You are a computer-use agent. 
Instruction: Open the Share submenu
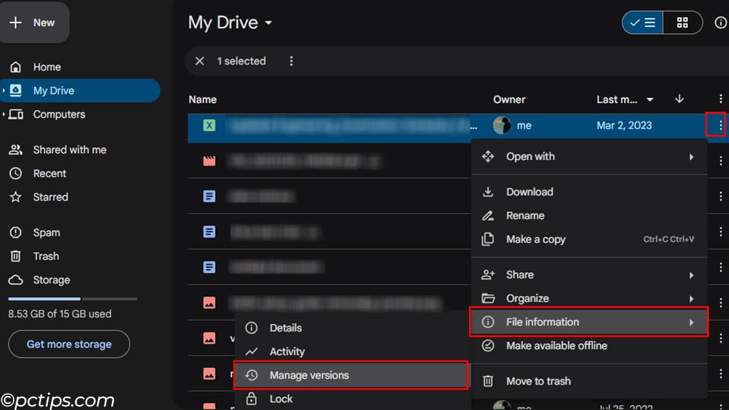click(589, 275)
